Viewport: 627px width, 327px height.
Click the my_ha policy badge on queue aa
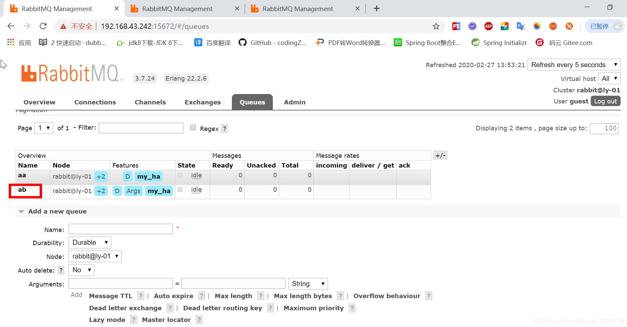(149, 176)
